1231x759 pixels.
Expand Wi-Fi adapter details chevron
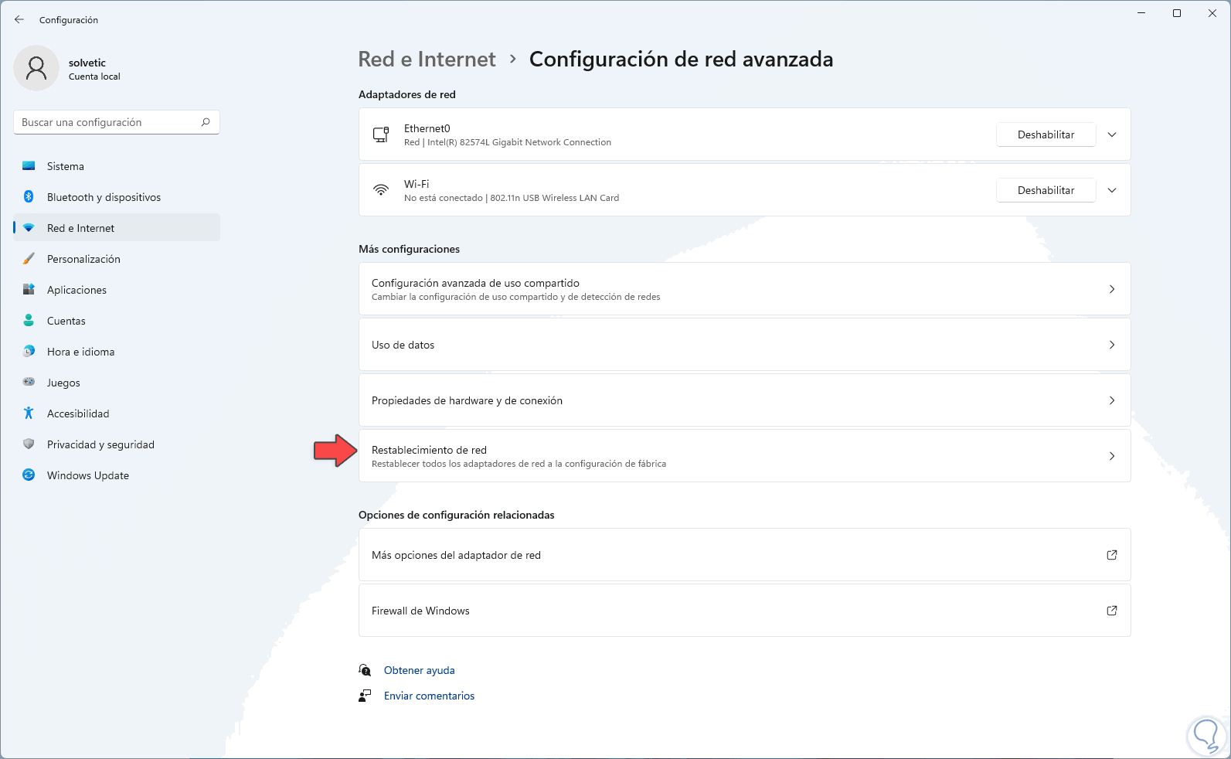click(1112, 190)
